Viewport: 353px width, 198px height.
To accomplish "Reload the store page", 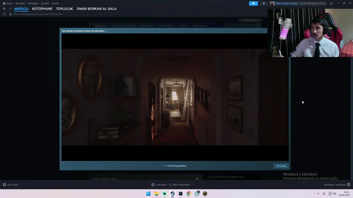I will [x=4, y=14].
